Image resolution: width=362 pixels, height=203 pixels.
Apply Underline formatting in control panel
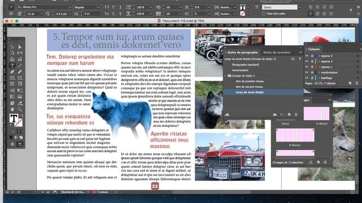click(120, 7)
